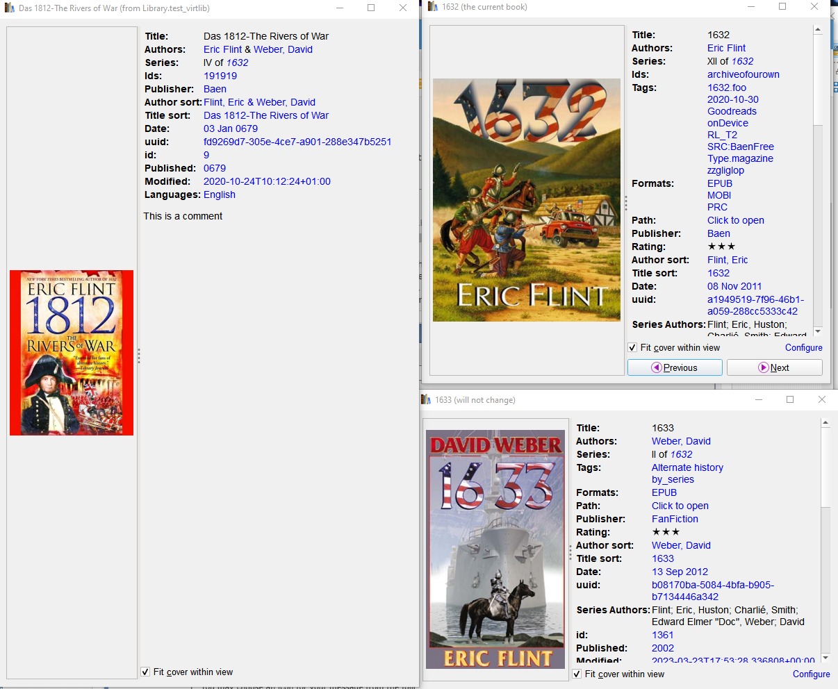838x689 pixels.
Task: Click Published 2002 link
Action: (663, 648)
